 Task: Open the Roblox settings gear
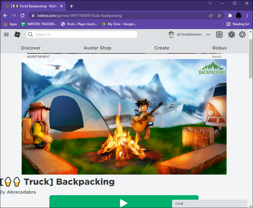pos(242,34)
